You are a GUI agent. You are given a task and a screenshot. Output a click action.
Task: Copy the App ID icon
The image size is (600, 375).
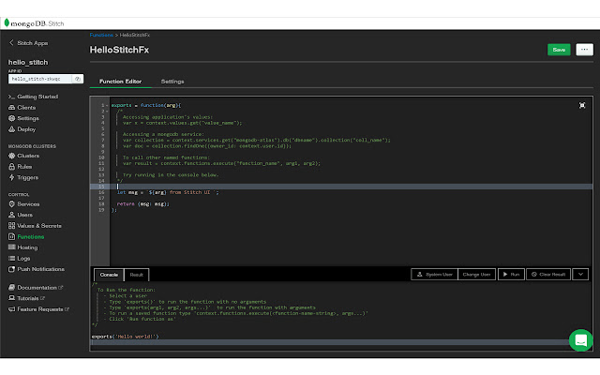click(78, 79)
